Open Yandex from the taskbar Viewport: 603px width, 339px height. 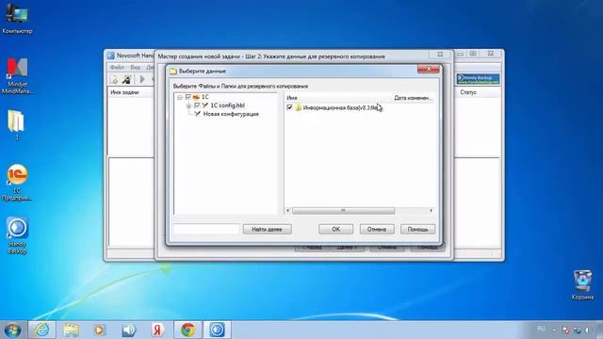coord(157,330)
